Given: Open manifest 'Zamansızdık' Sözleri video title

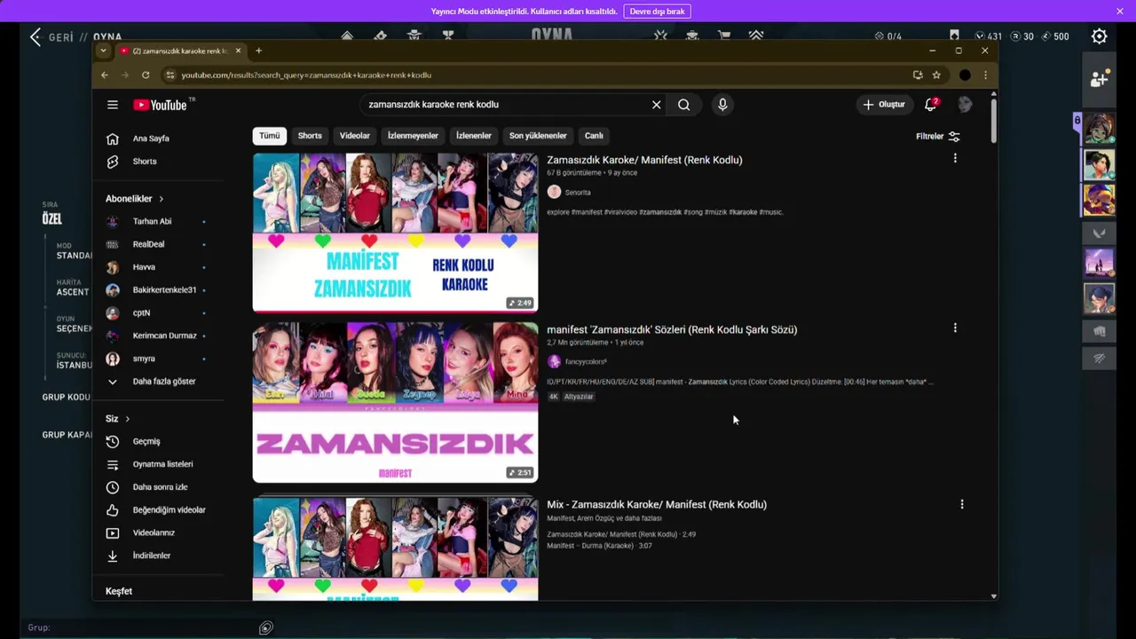Looking at the screenshot, I should click(x=672, y=329).
